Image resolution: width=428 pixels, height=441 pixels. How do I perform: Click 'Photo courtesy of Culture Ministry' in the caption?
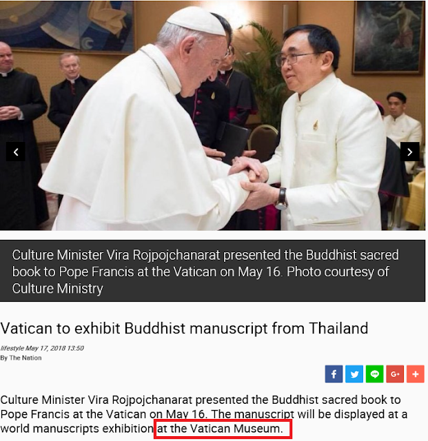pos(201,280)
